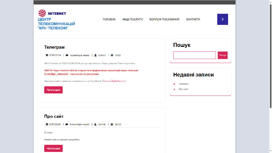Open the Наші послуги menu item

pos(133,19)
